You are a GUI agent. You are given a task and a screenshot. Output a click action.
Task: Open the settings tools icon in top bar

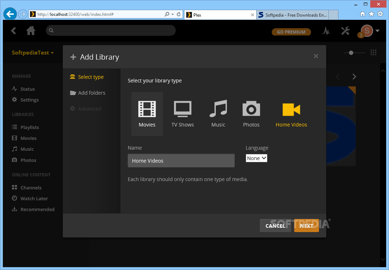coord(345,31)
